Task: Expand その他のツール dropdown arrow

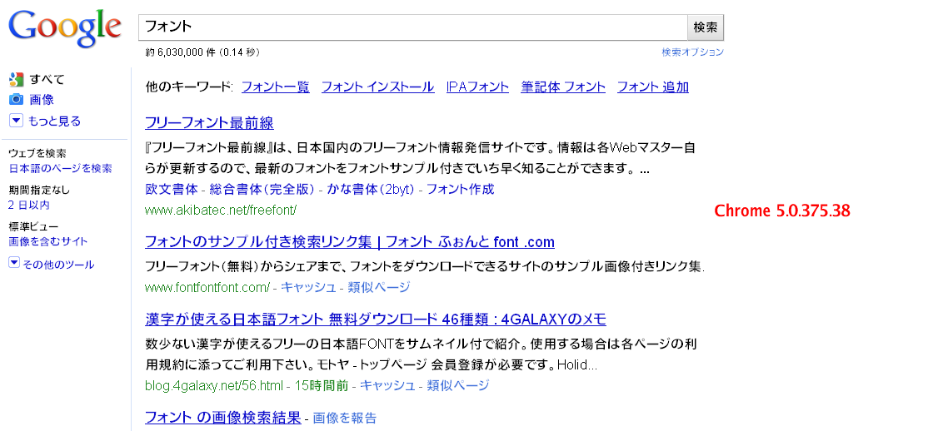Action: 14,263
